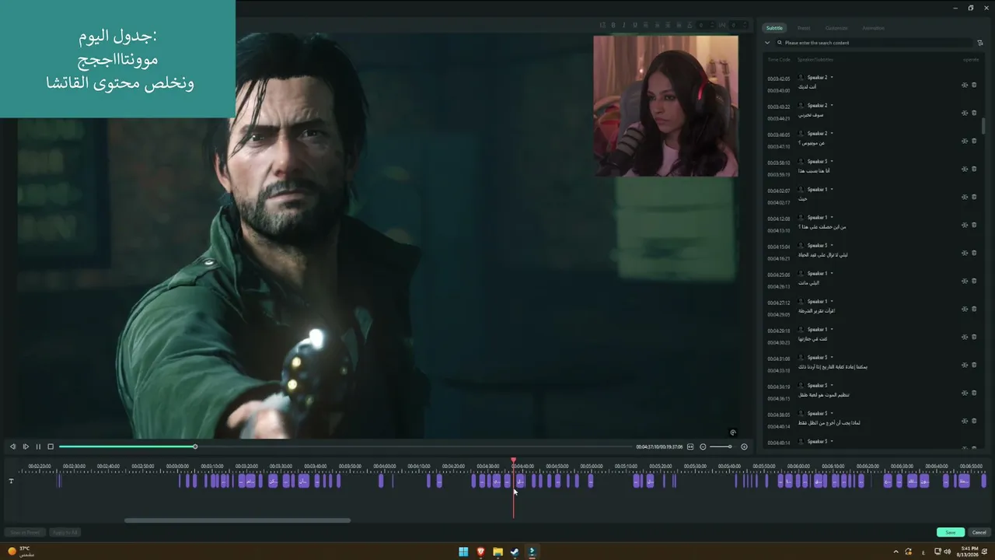Switch to the Customize tab
This screenshot has height=560, width=995.
tap(836, 28)
